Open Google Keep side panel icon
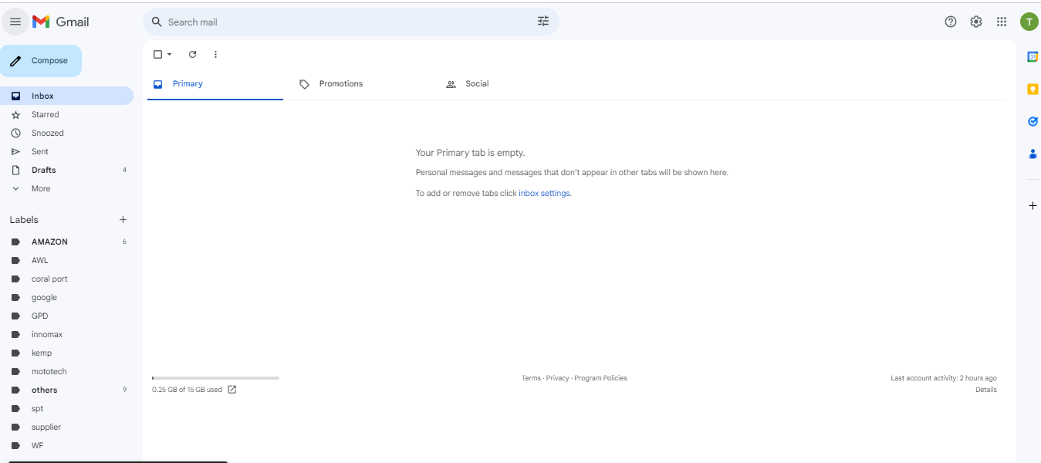Image resolution: width=1041 pixels, height=463 pixels. point(1033,89)
